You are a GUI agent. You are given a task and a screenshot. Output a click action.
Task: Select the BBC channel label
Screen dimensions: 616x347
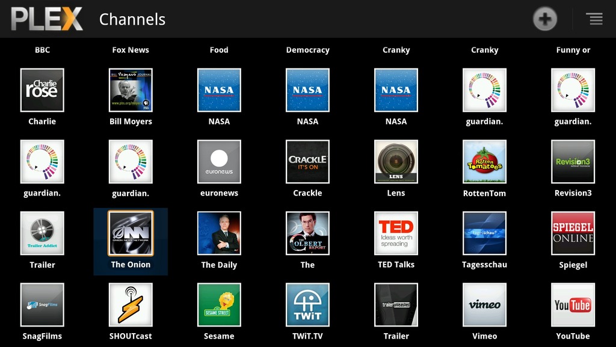pyautogui.click(x=43, y=50)
